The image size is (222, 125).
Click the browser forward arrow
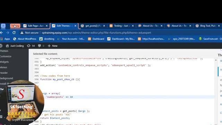coord(8,33)
